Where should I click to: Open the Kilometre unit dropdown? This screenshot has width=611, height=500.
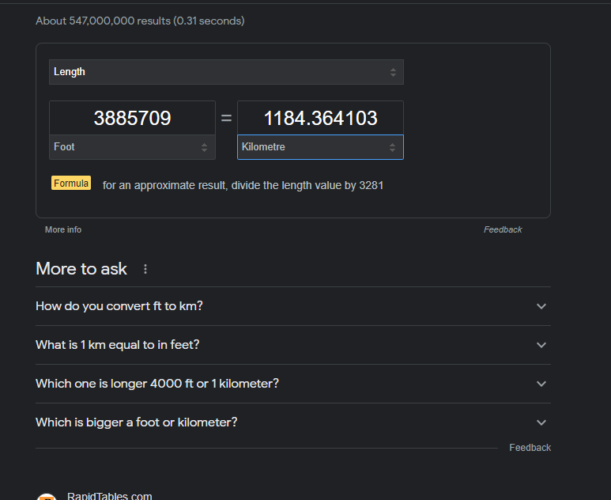320,147
